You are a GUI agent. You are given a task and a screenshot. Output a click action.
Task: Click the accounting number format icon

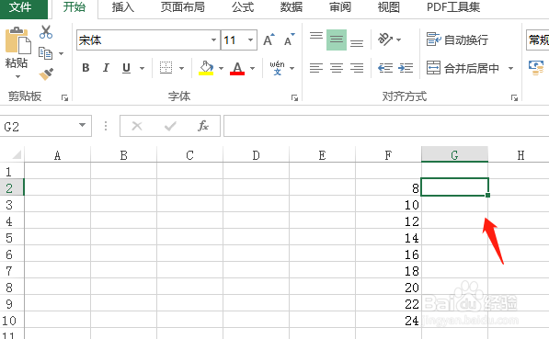(536, 68)
